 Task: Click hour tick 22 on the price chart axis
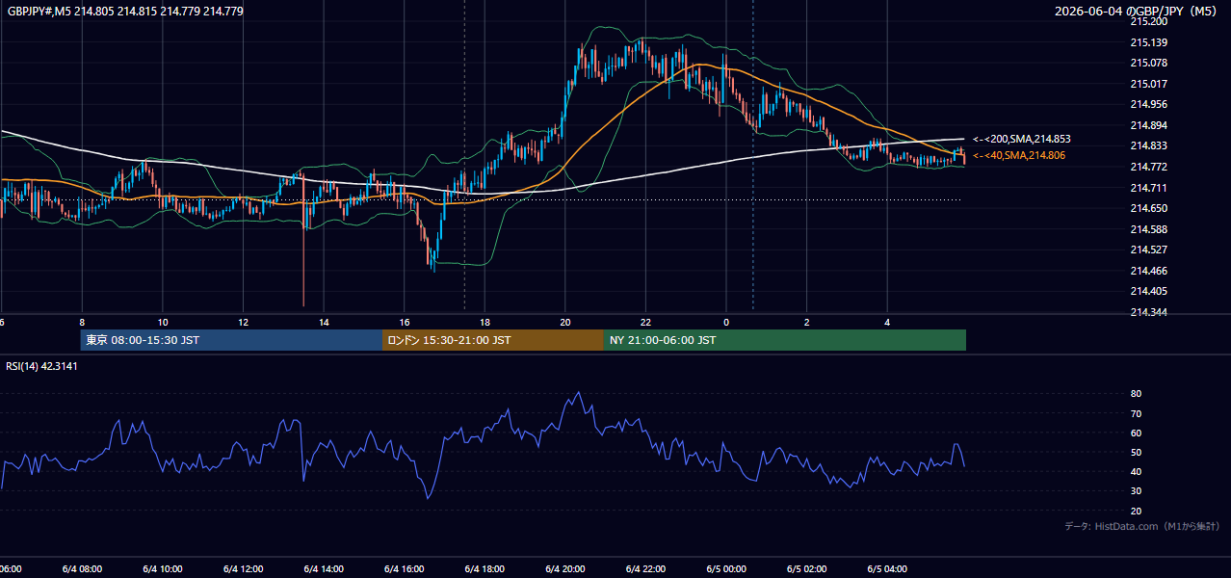(x=646, y=322)
